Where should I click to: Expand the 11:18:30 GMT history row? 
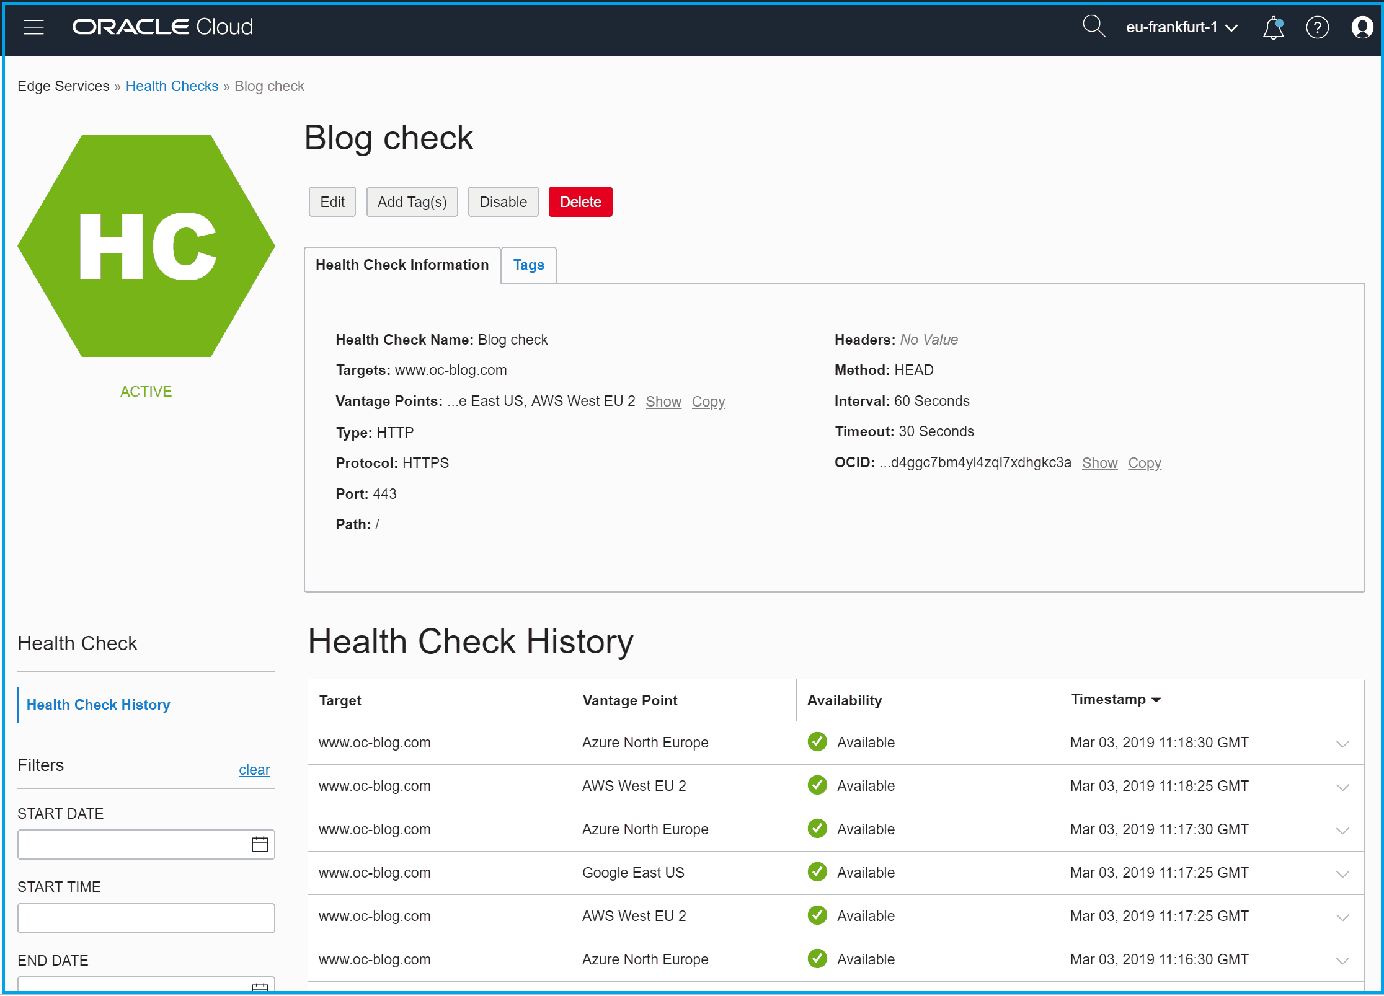[x=1342, y=744]
